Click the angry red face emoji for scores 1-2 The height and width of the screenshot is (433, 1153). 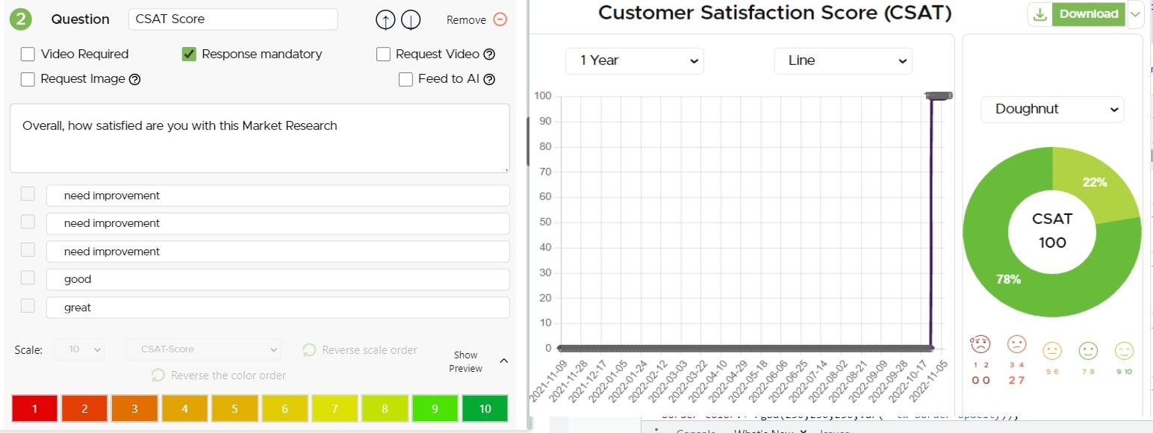[x=980, y=346]
